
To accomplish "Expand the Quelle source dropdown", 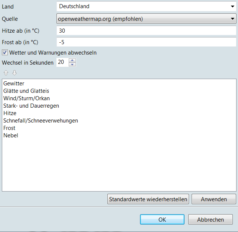I will pos(146,19).
